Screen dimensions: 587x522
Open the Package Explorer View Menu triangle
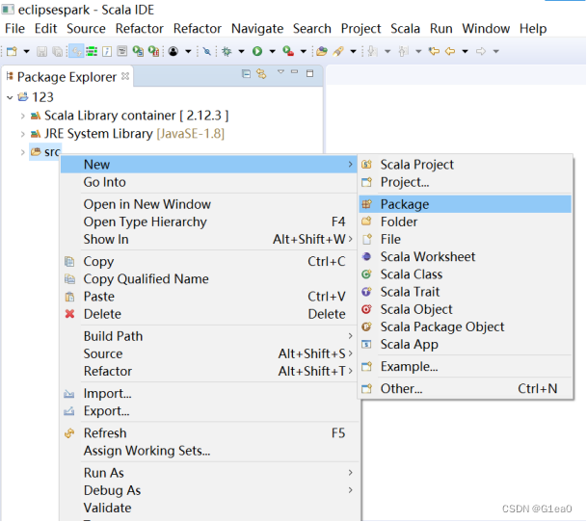click(x=280, y=71)
